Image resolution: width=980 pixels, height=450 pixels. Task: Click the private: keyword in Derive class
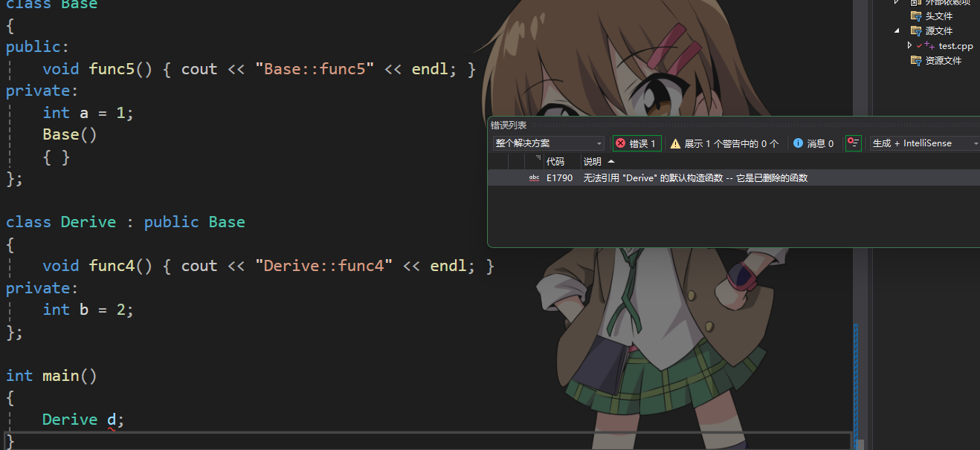42,287
